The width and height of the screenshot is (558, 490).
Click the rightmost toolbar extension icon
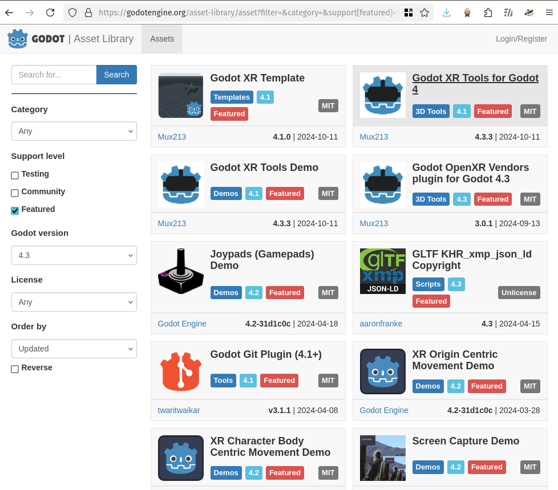[529, 13]
